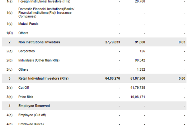Select the 0.03 subscription value
Screen dimensions: 188x125
pyautogui.click(x=182, y=42)
